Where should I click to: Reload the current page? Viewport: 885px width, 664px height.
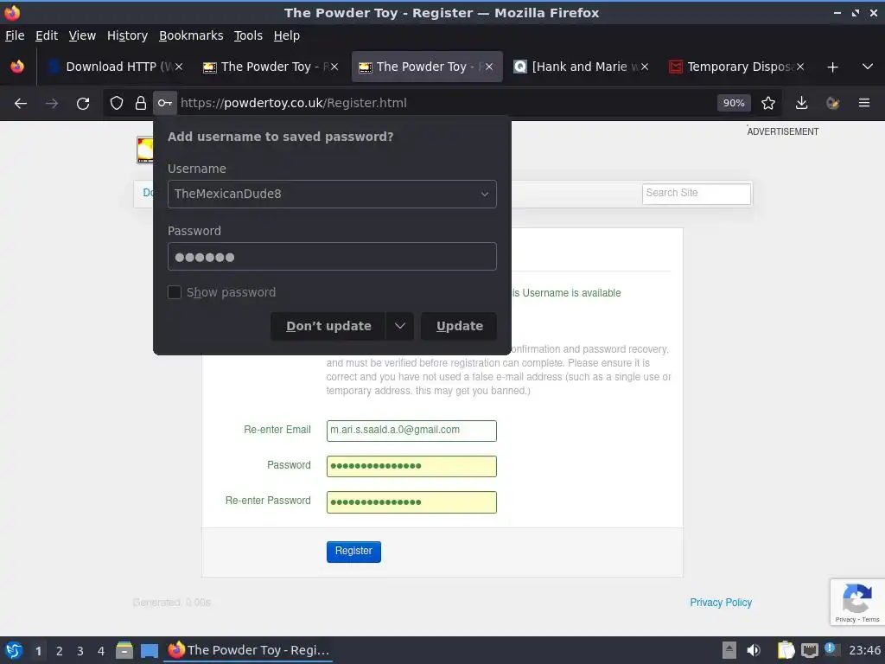point(83,103)
